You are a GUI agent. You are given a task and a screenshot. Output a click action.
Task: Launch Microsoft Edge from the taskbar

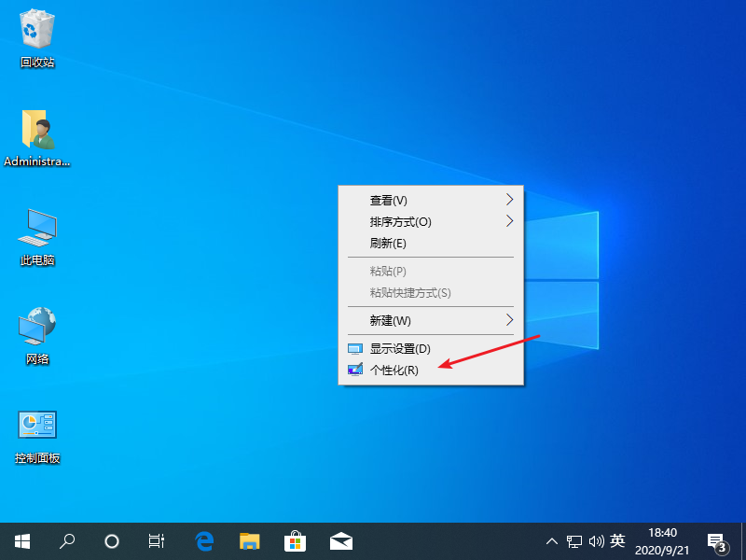tap(204, 540)
